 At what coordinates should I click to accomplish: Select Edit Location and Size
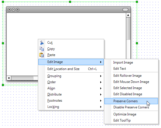tap(71, 69)
